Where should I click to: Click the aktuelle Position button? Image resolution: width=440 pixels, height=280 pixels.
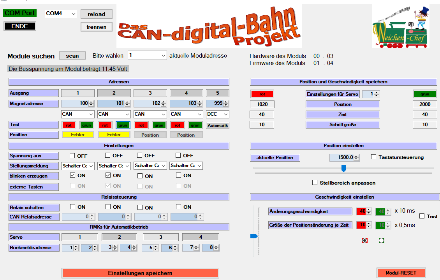coord(275,158)
